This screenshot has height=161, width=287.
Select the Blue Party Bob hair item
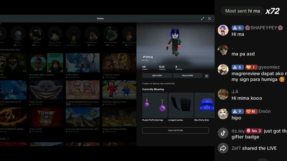pyautogui.click(x=204, y=107)
